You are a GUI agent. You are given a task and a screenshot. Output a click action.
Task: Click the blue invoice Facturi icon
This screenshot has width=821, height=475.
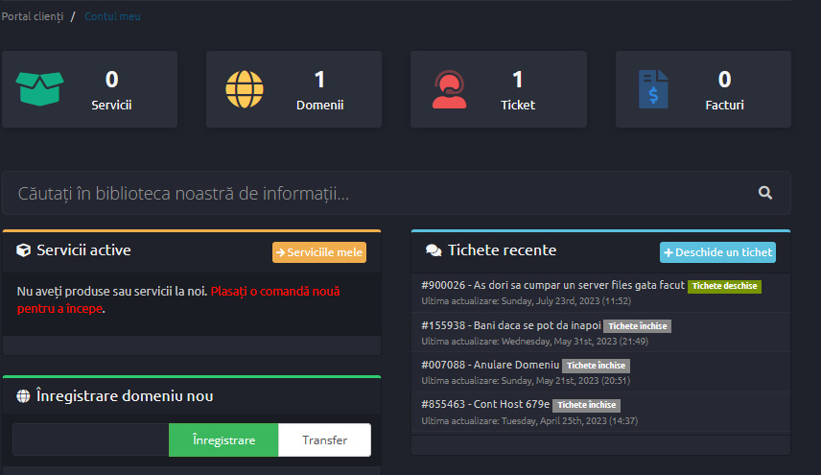tap(653, 89)
